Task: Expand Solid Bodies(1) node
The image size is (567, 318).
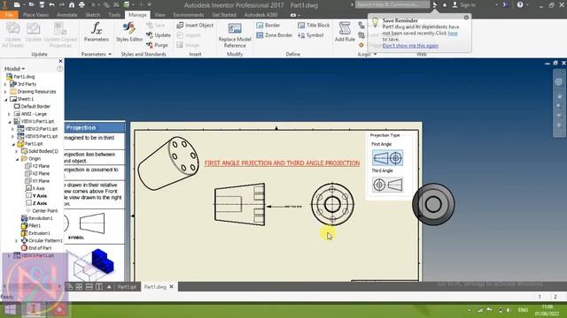Action: [x=17, y=151]
